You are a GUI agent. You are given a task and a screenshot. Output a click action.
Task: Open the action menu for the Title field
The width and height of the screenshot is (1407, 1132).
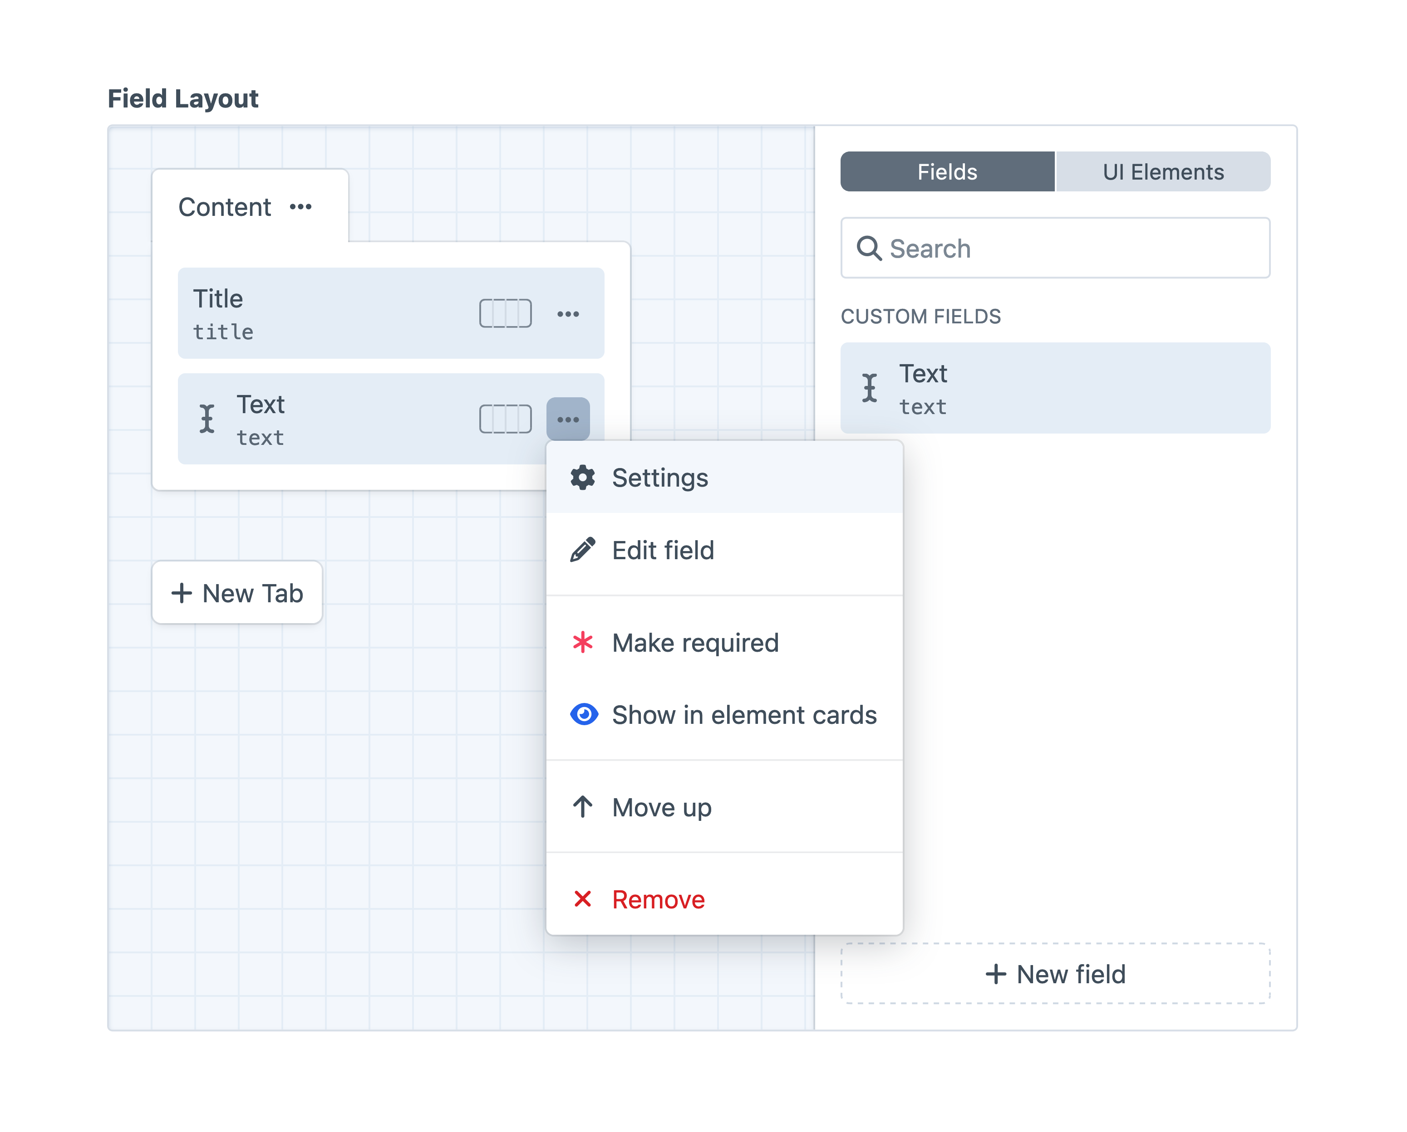(x=569, y=314)
